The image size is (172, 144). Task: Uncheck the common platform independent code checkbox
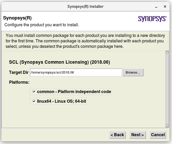tap(34, 91)
